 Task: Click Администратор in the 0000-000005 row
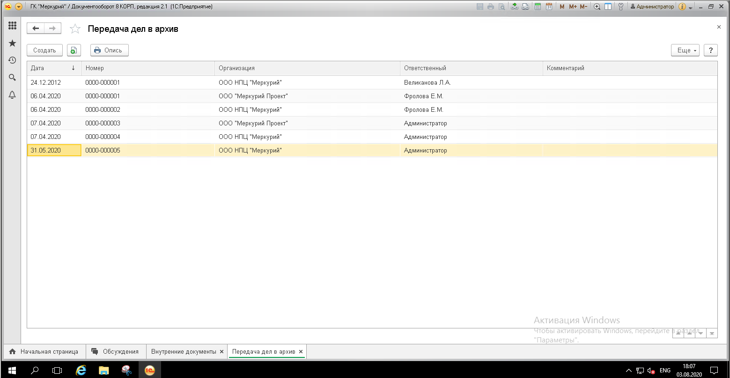[x=472, y=150]
